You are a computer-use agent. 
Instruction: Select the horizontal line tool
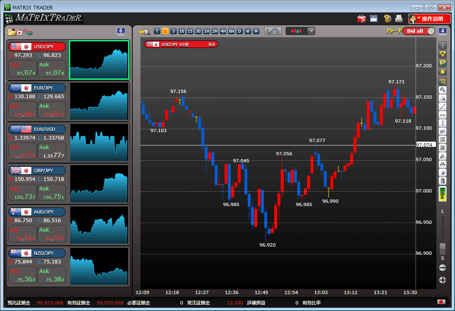[x=443, y=115]
